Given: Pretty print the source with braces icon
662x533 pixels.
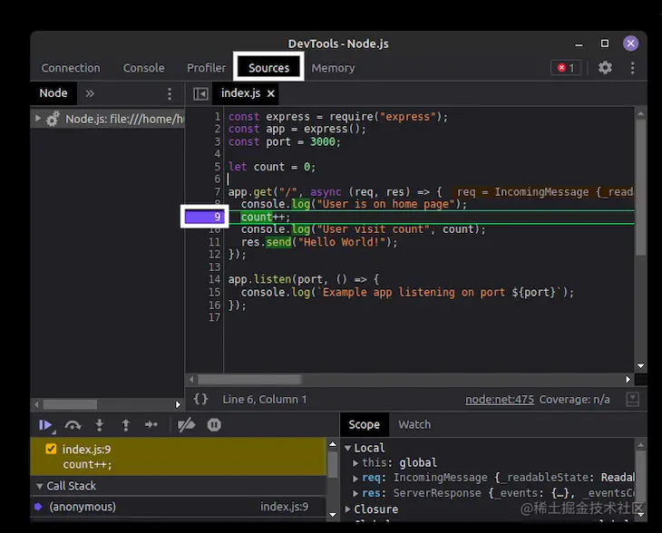Looking at the screenshot, I should [200, 399].
